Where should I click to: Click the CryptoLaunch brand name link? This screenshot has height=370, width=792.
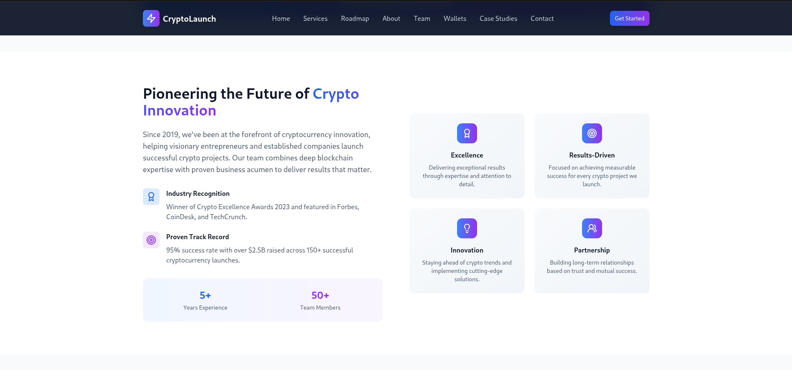(x=189, y=19)
